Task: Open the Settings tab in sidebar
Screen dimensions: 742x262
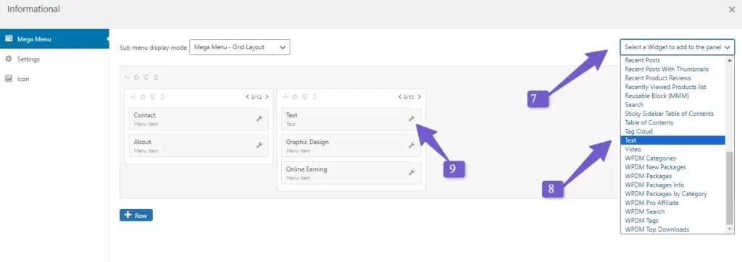Action: tap(54, 59)
